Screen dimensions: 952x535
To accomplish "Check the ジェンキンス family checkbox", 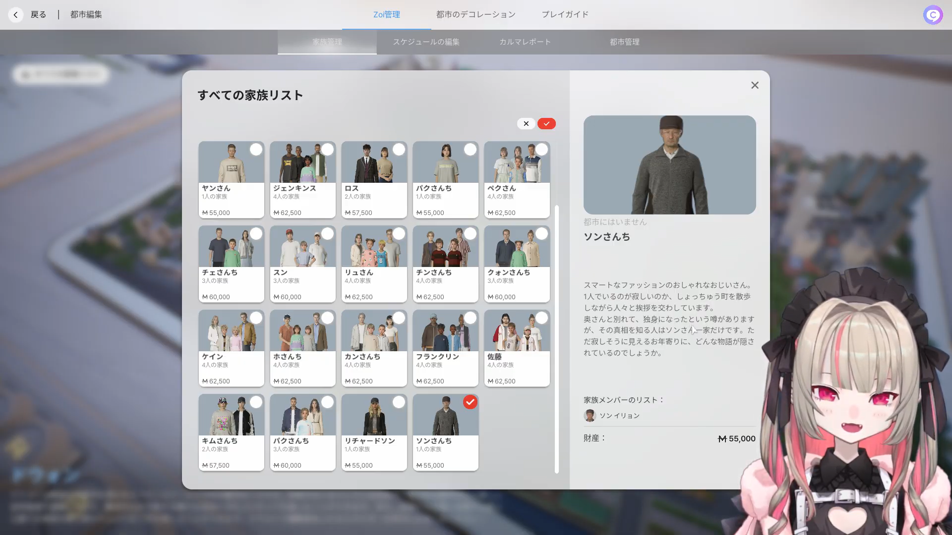I will coord(327,150).
